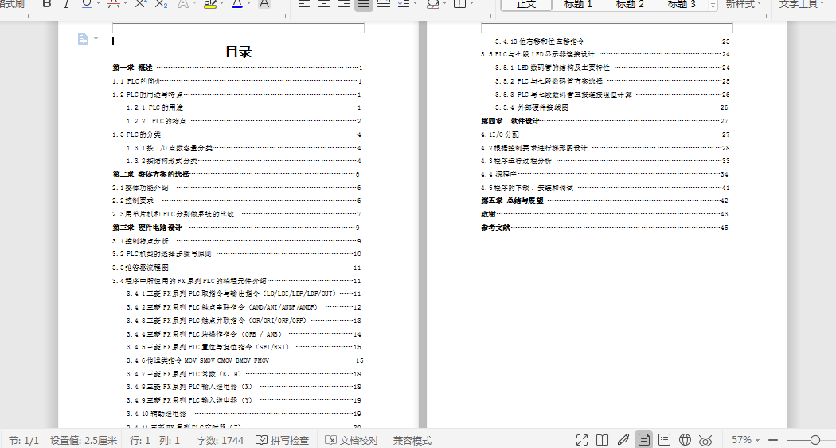The width and height of the screenshot is (836, 448).
Task: Click the document page icon in margin
Action: pyautogui.click(x=83, y=38)
